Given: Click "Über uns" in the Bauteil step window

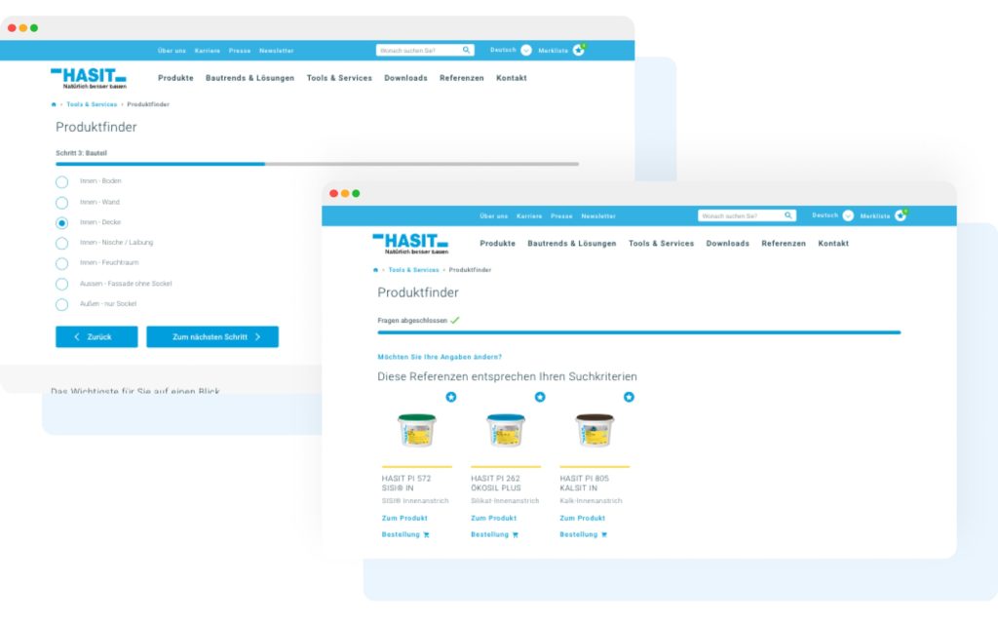Looking at the screenshot, I should coord(172,51).
